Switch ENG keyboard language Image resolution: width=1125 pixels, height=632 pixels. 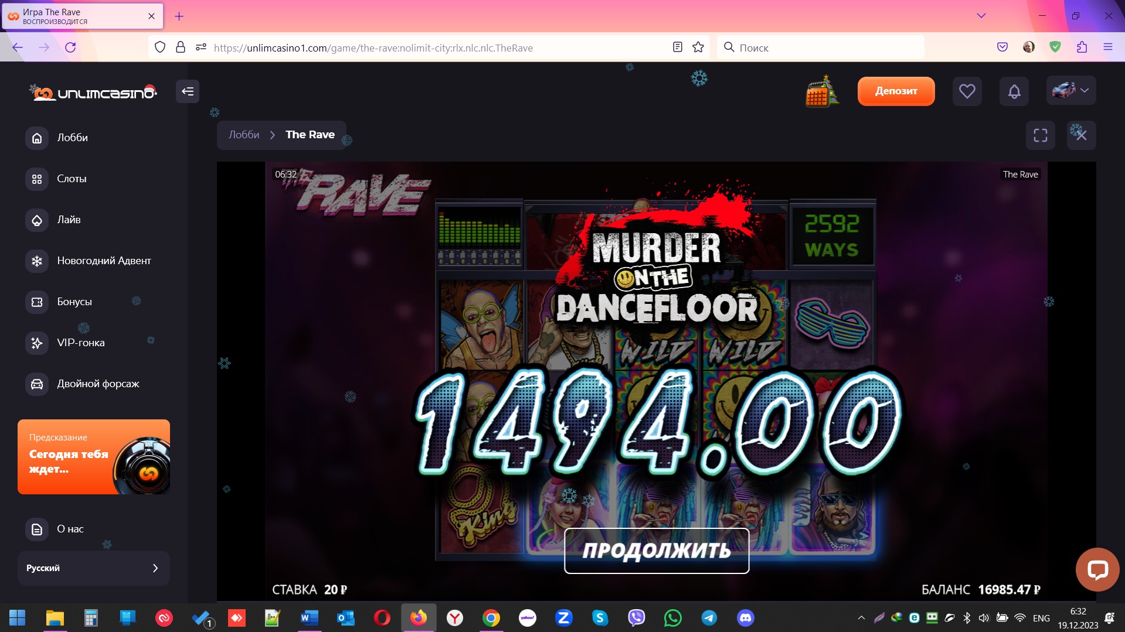pos(1041,618)
